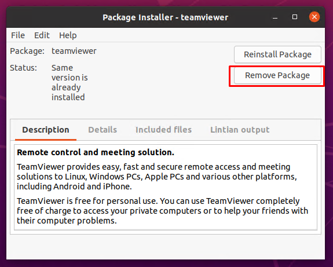333x267 pixels.
Task: Open the File menu
Action: click(x=18, y=35)
